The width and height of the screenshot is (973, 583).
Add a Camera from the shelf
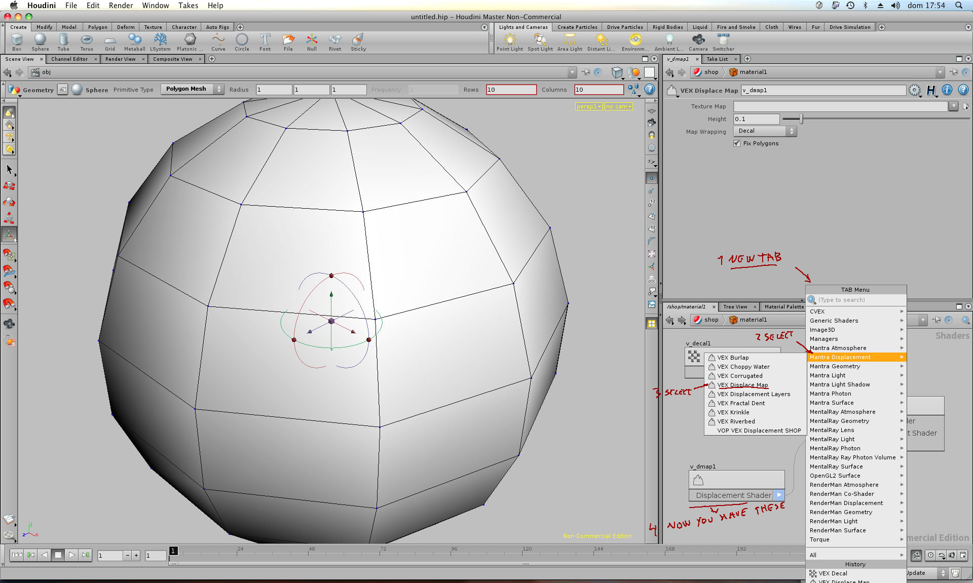pyautogui.click(x=698, y=42)
